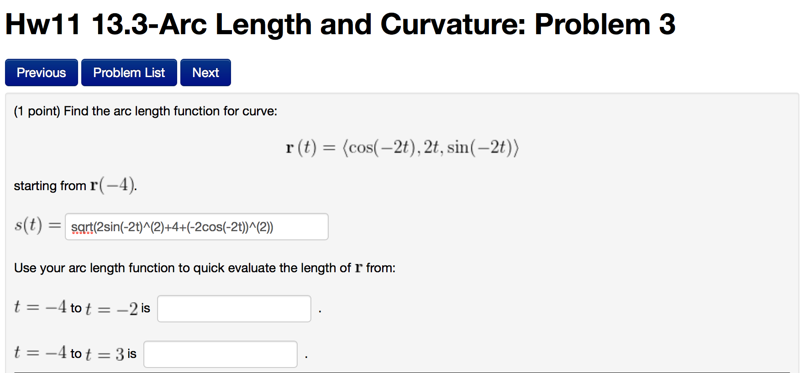Go back with the Previous button
Viewport: 809px width, 373px height.
click(x=41, y=72)
